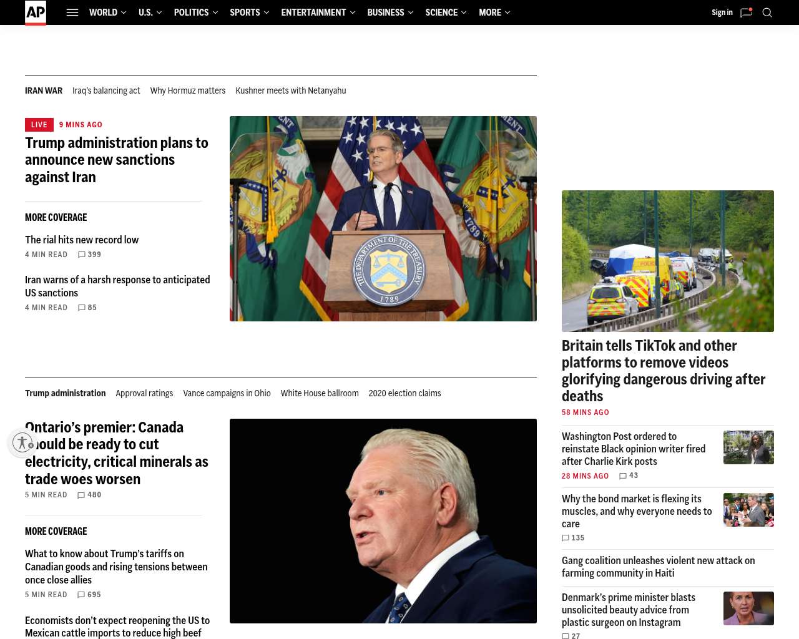Select Iraq's balancing act topic
799x639 pixels.
pos(106,90)
